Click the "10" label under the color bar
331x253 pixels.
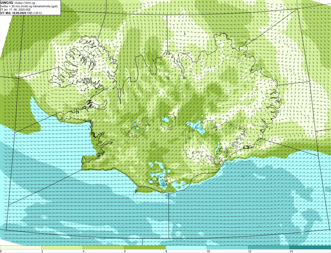tap(208, 251)
